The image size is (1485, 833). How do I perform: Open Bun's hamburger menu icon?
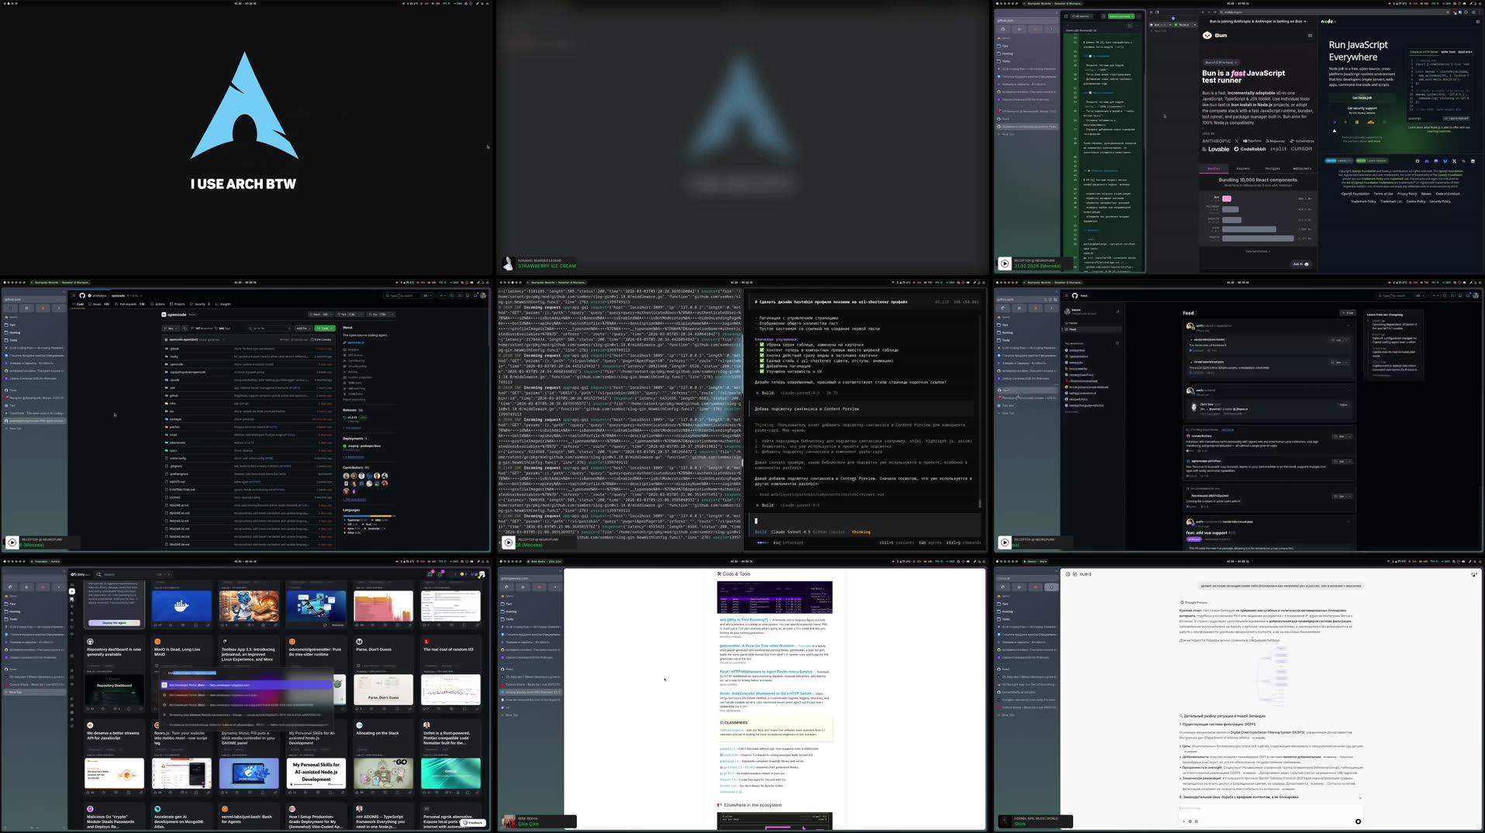[1310, 36]
